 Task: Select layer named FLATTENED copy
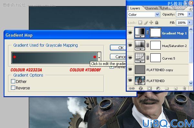pyautogui.click(x=160, y=70)
